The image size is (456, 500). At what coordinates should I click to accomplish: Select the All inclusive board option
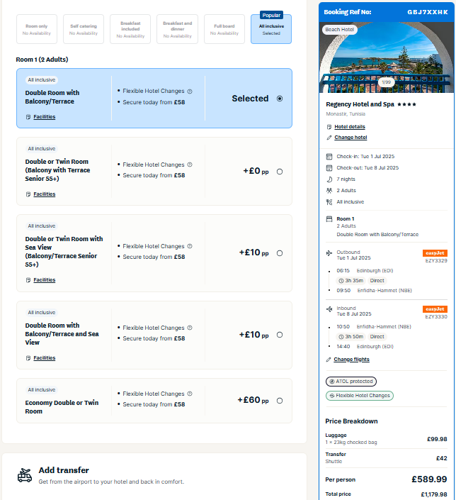[271, 29]
